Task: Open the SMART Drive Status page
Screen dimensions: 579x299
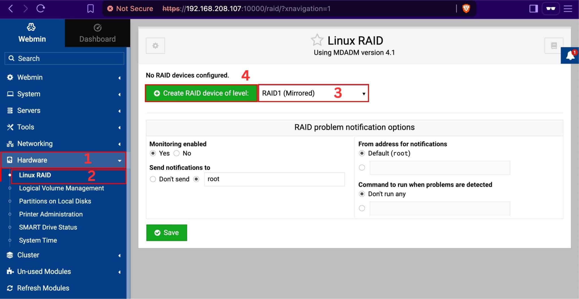Action: tap(48, 227)
